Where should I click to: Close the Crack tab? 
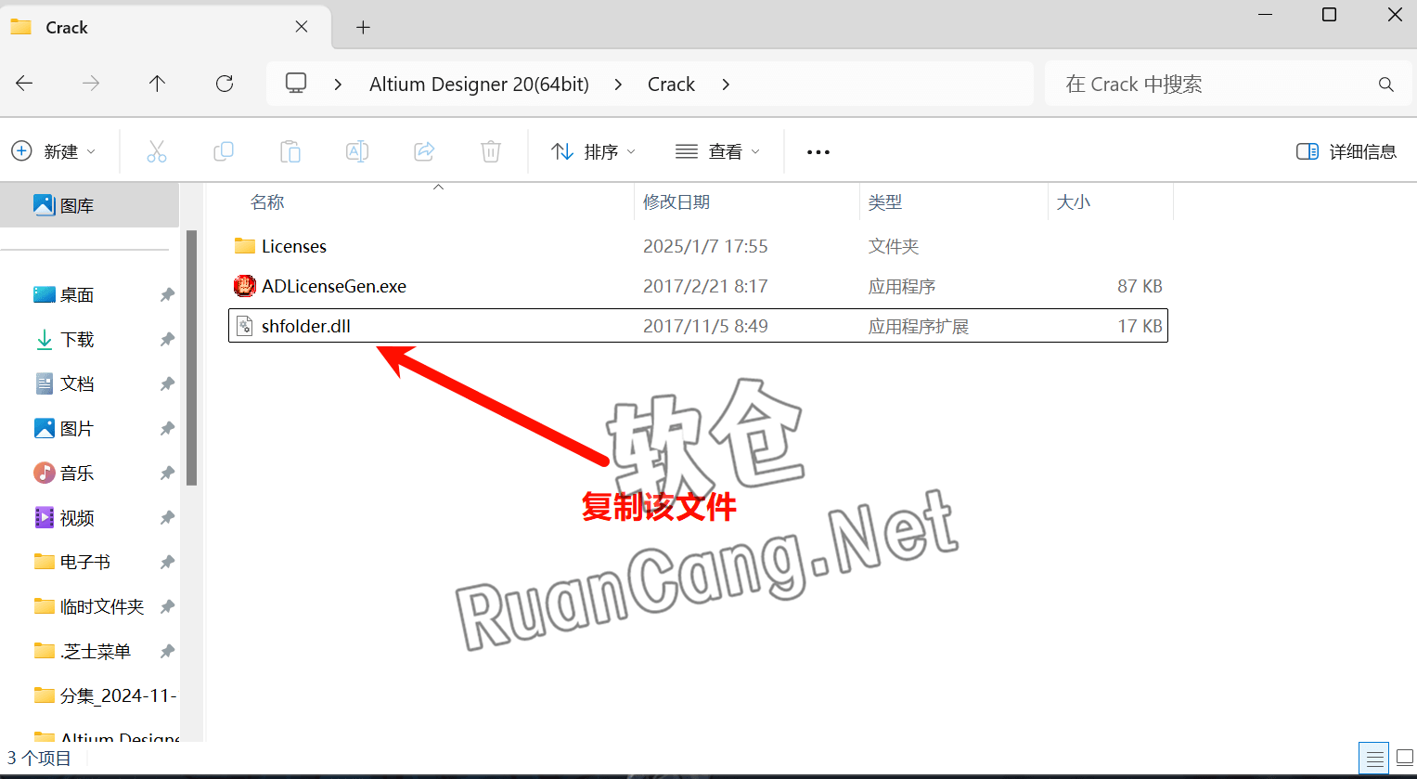click(x=302, y=27)
